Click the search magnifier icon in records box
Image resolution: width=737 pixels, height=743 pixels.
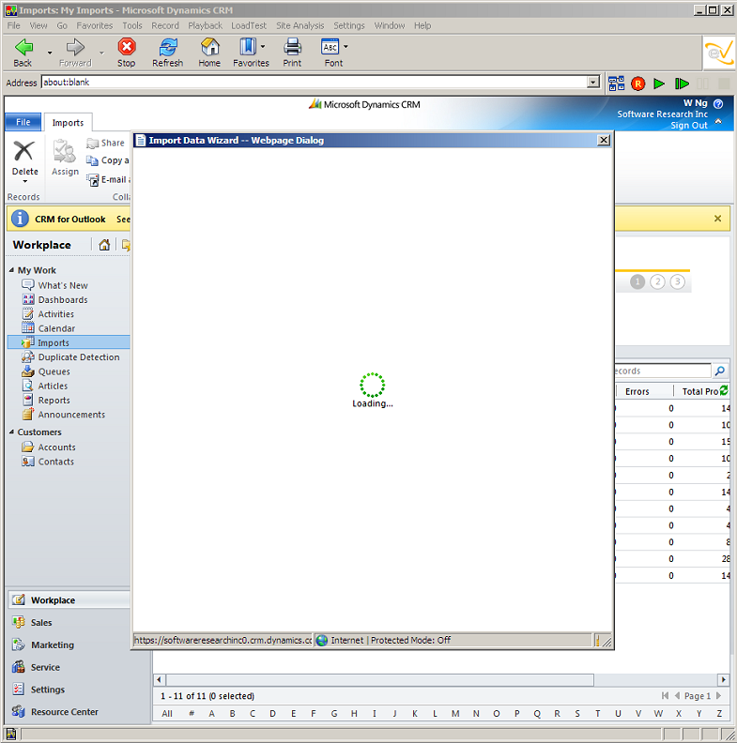click(719, 371)
